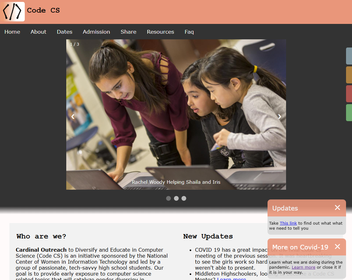Close the Updates popup

(x=338, y=208)
